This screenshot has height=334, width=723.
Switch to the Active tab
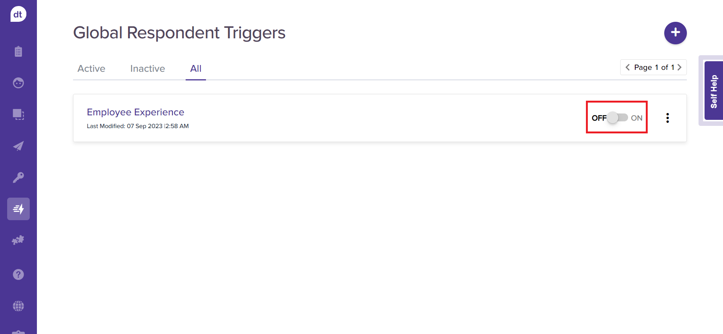(x=91, y=69)
